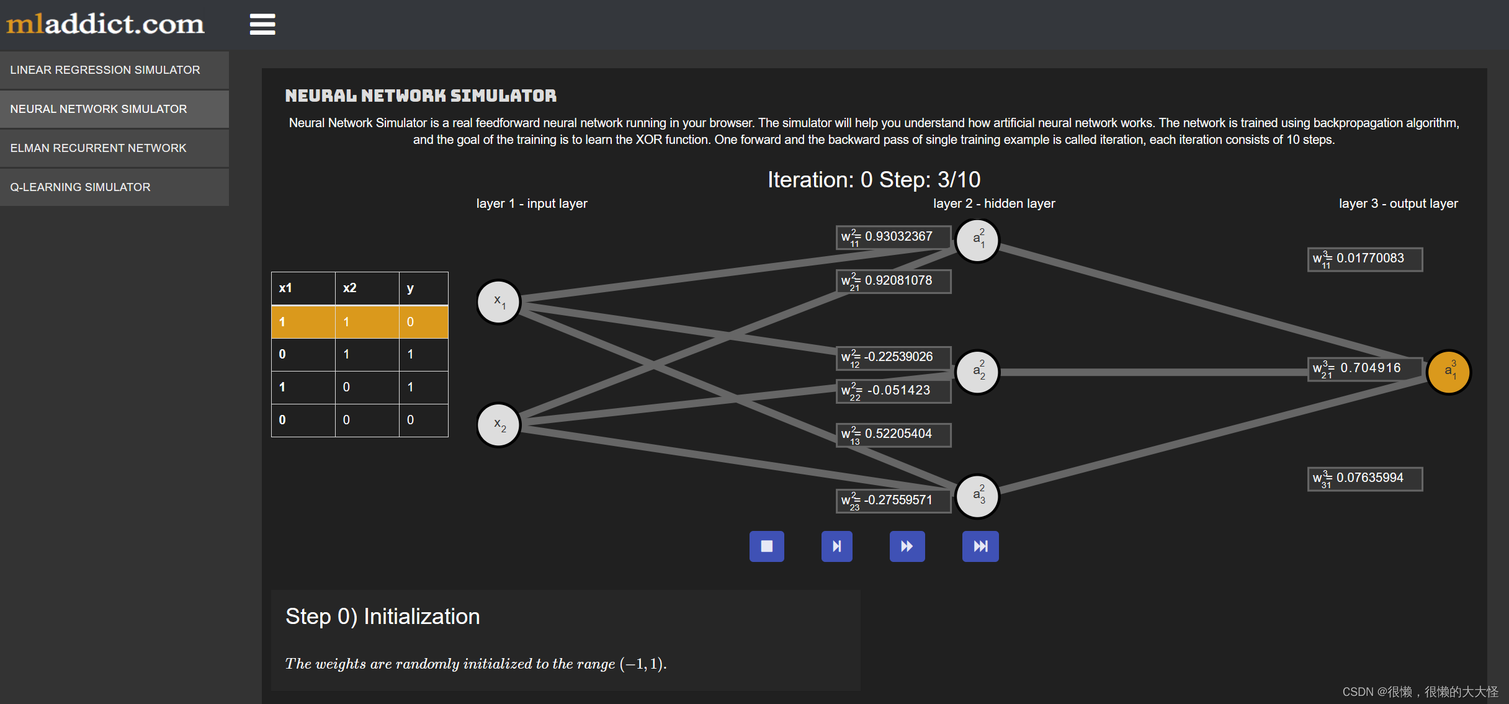Open the hamburger menu icon

(262, 24)
